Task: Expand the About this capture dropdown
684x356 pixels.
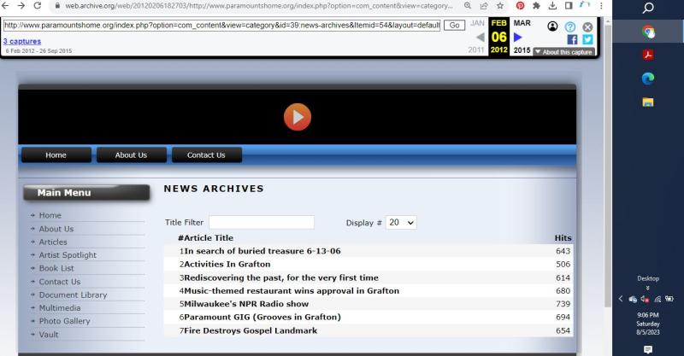Action: [563, 52]
